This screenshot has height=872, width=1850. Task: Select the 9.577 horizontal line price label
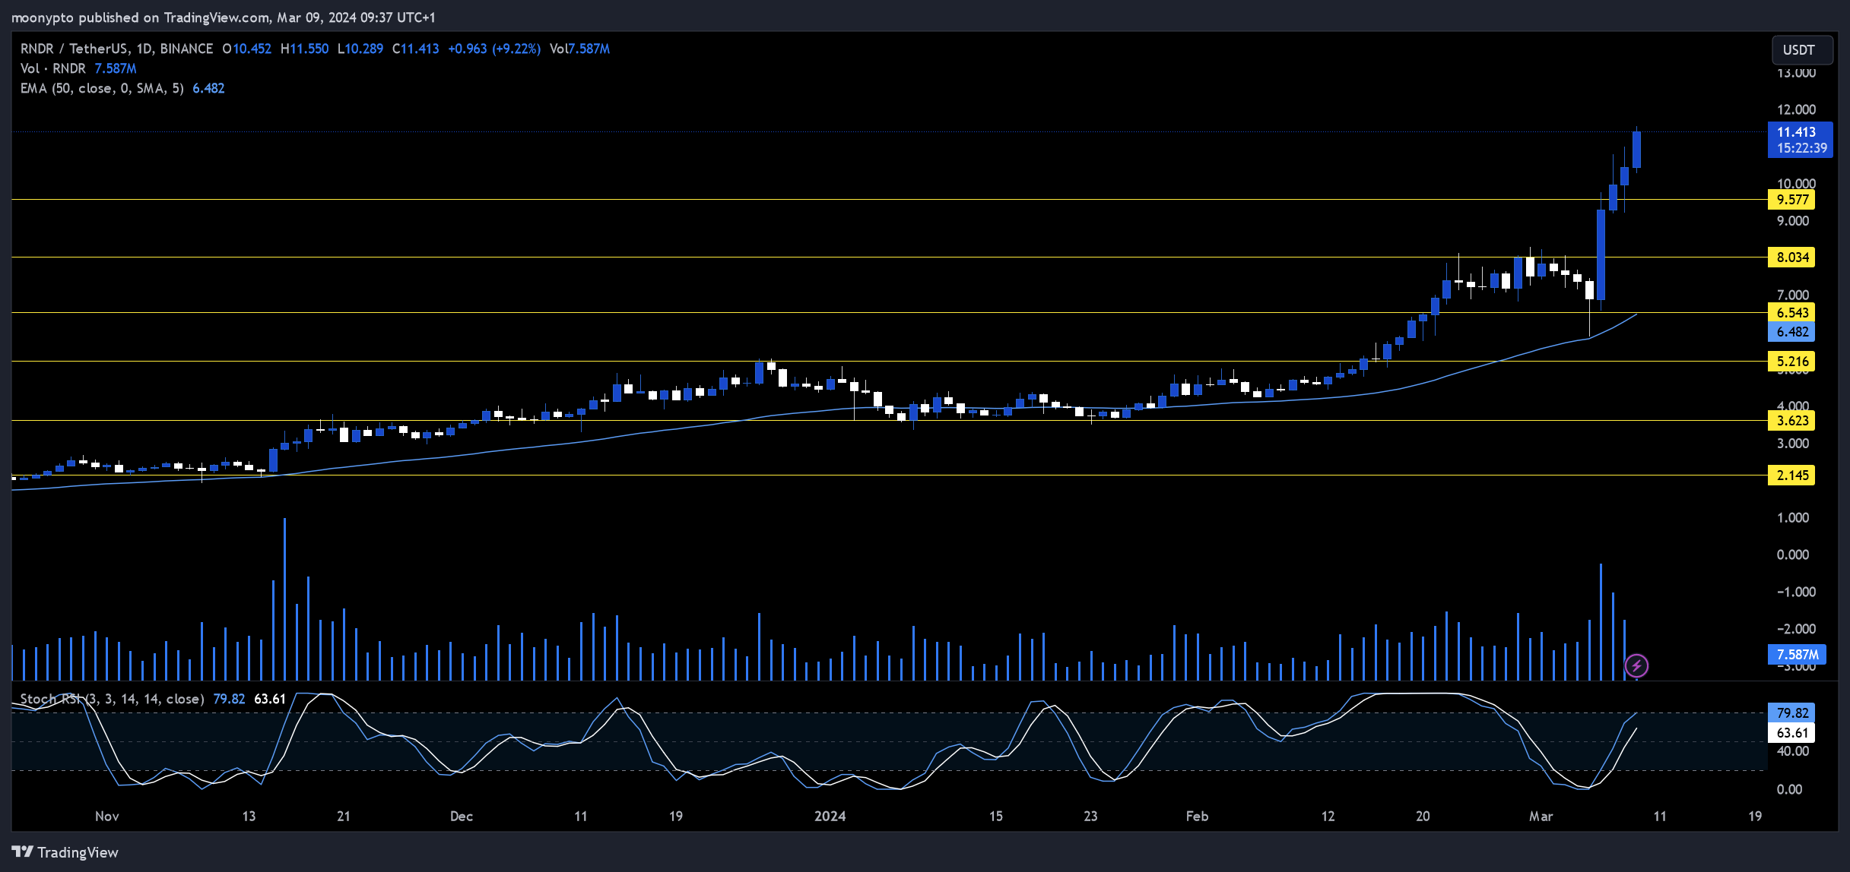pyautogui.click(x=1791, y=200)
